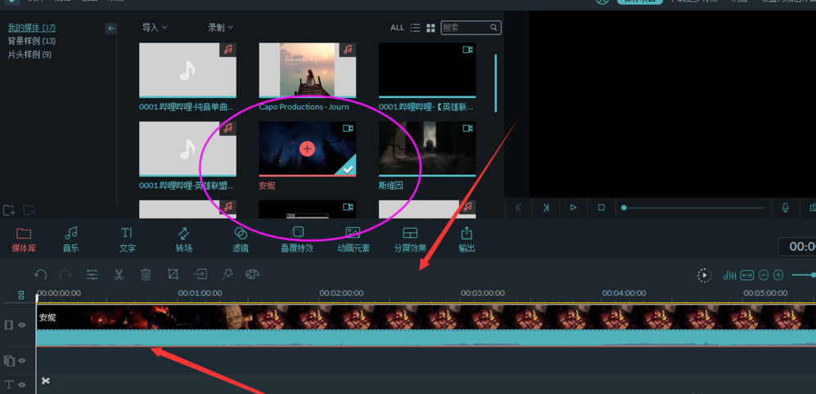Viewport: 816px width, 394px height.
Task: Select the 0001.哔哩哔哩-英雄联盟 audio thumbnail
Action: 187,149
